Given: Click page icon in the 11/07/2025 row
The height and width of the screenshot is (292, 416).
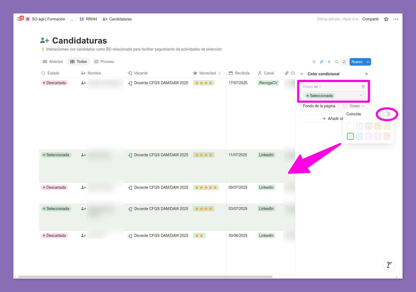Looking at the screenshot, I should pos(84,155).
